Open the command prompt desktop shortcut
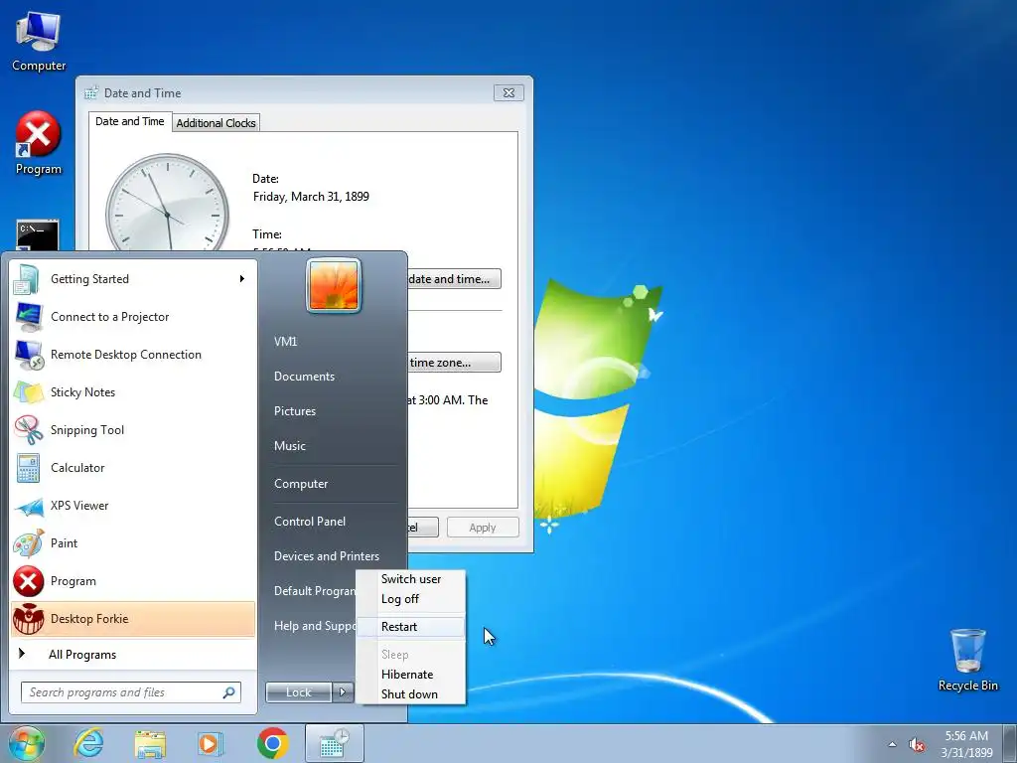 pyautogui.click(x=38, y=234)
